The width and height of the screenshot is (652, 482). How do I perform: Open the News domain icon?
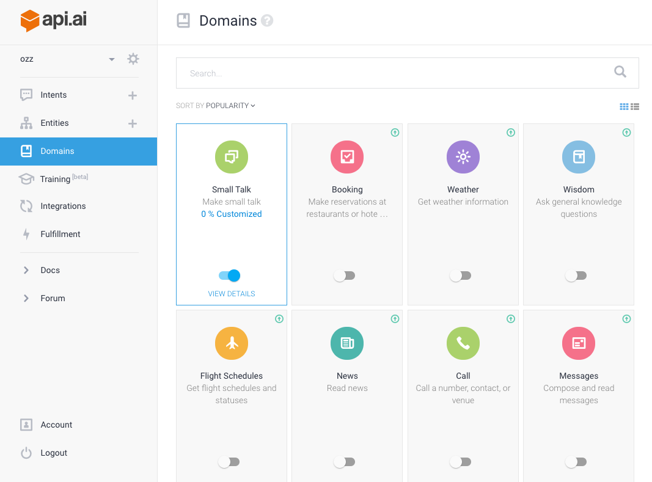click(x=346, y=343)
